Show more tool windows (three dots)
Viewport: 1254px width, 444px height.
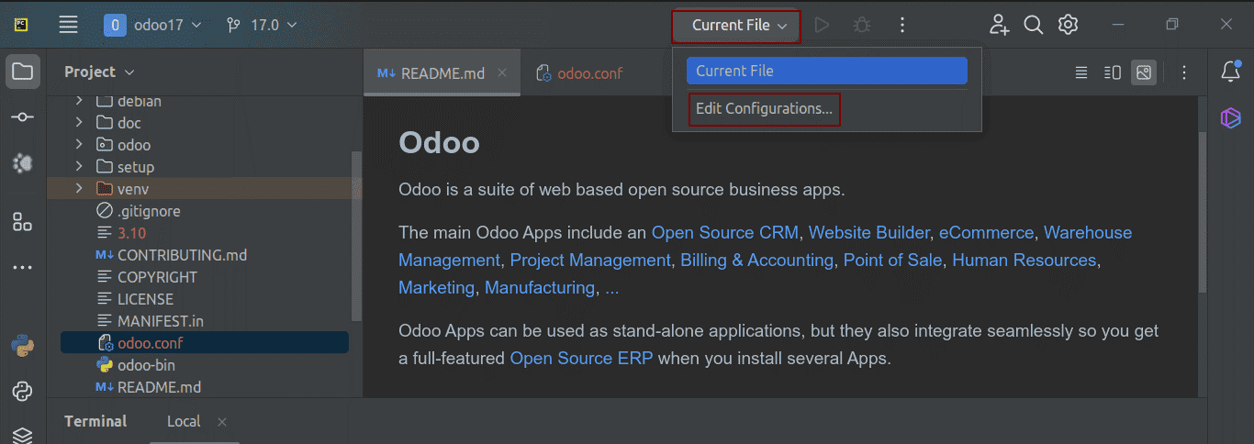click(x=23, y=269)
